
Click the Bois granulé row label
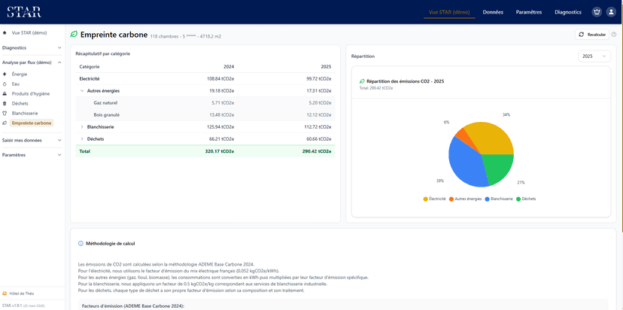tap(107, 115)
